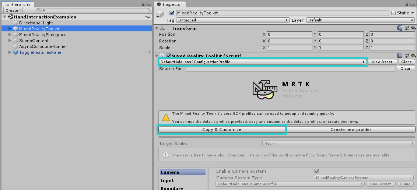Click the MixedRealityPlayspace cube icon
Image resolution: width=417 pixels, height=190 pixels.
[15, 35]
